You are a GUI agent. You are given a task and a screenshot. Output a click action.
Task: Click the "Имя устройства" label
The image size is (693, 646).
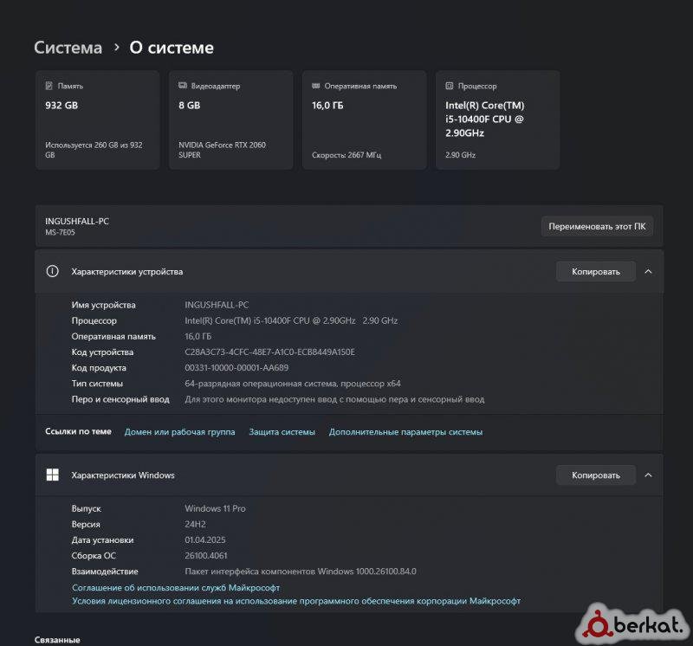point(103,305)
